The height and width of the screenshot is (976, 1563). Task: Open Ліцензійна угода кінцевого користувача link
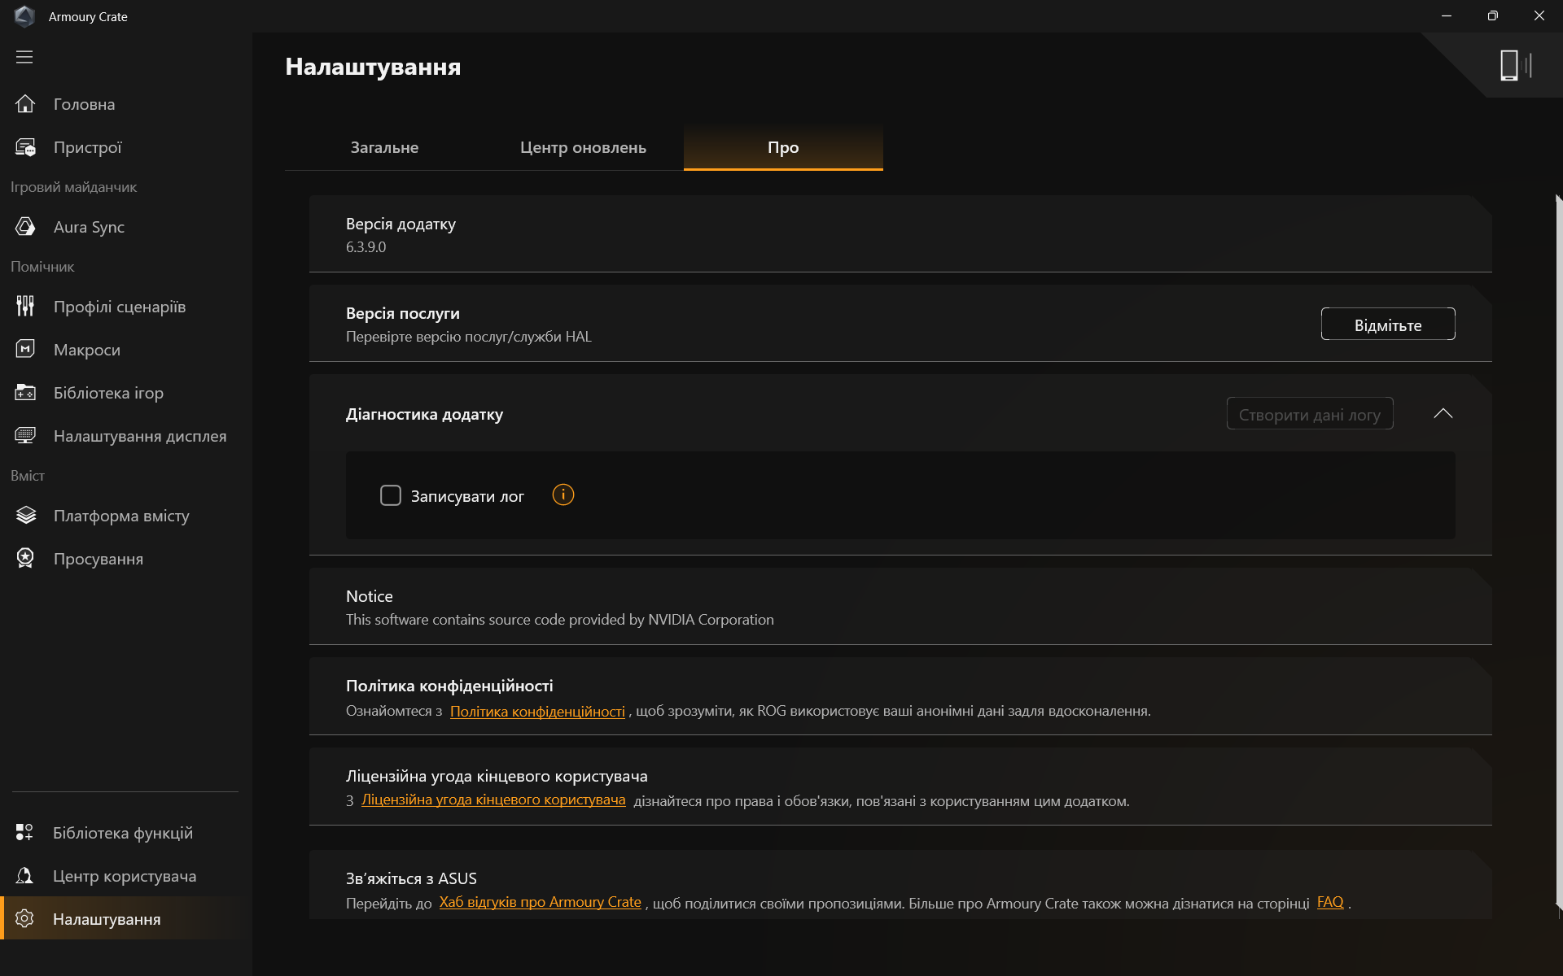click(x=493, y=800)
